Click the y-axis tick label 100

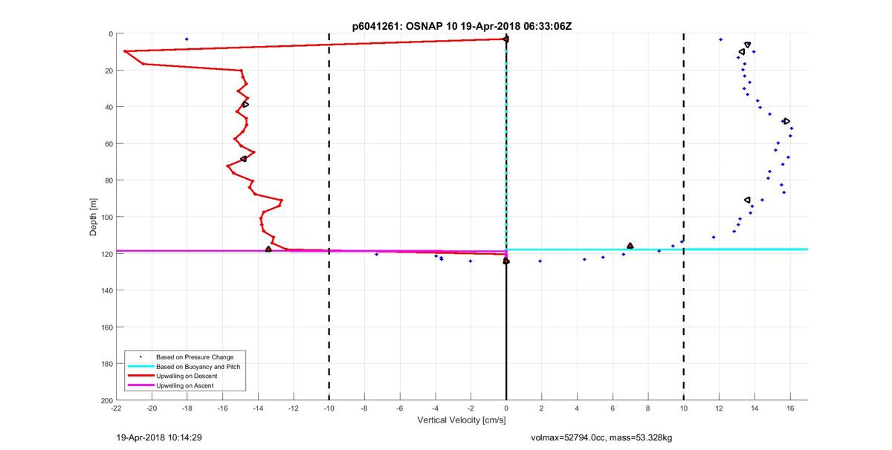[x=107, y=217]
